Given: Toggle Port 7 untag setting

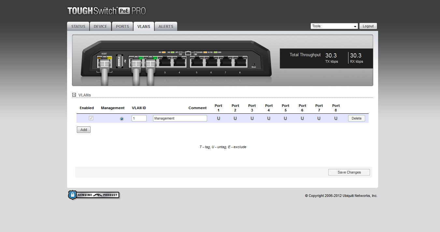Looking at the screenshot, I should [319, 118].
